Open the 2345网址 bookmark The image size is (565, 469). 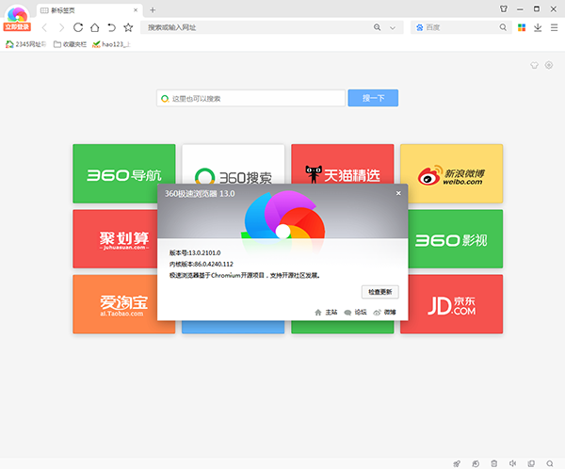pyautogui.click(x=26, y=44)
